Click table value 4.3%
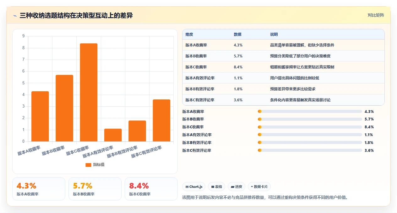This screenshot has width=397, height=213. tap(238, 45)
